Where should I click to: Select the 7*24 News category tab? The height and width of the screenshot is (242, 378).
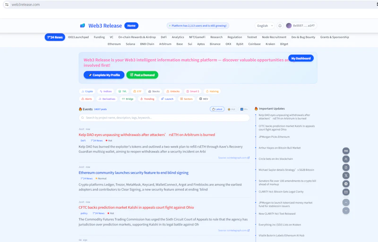coord(55,37)
